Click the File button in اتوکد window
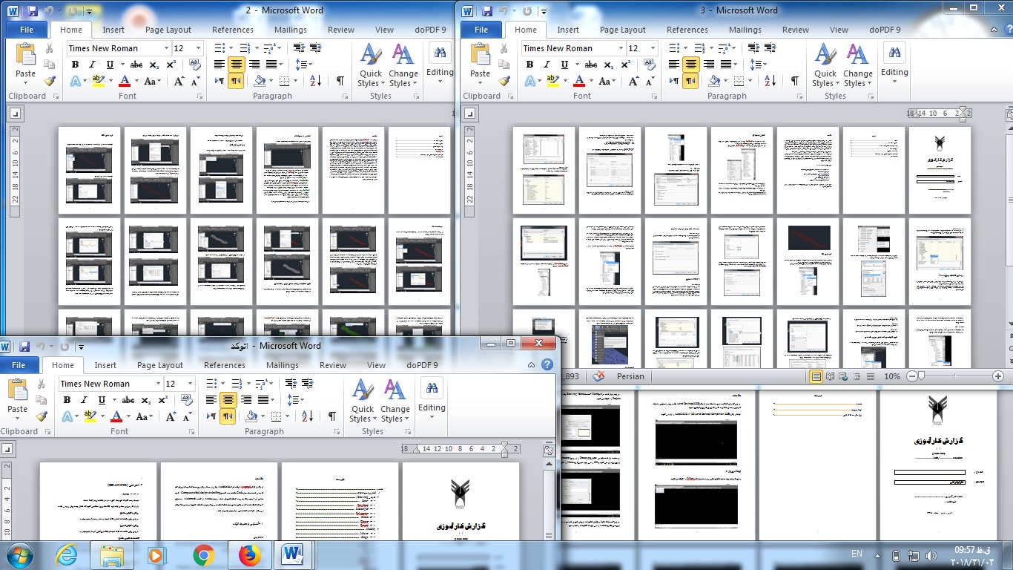This screenshot has height=570, width=1013. 19,365
